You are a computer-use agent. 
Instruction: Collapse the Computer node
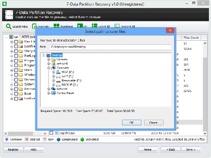[x=49, y=68]
